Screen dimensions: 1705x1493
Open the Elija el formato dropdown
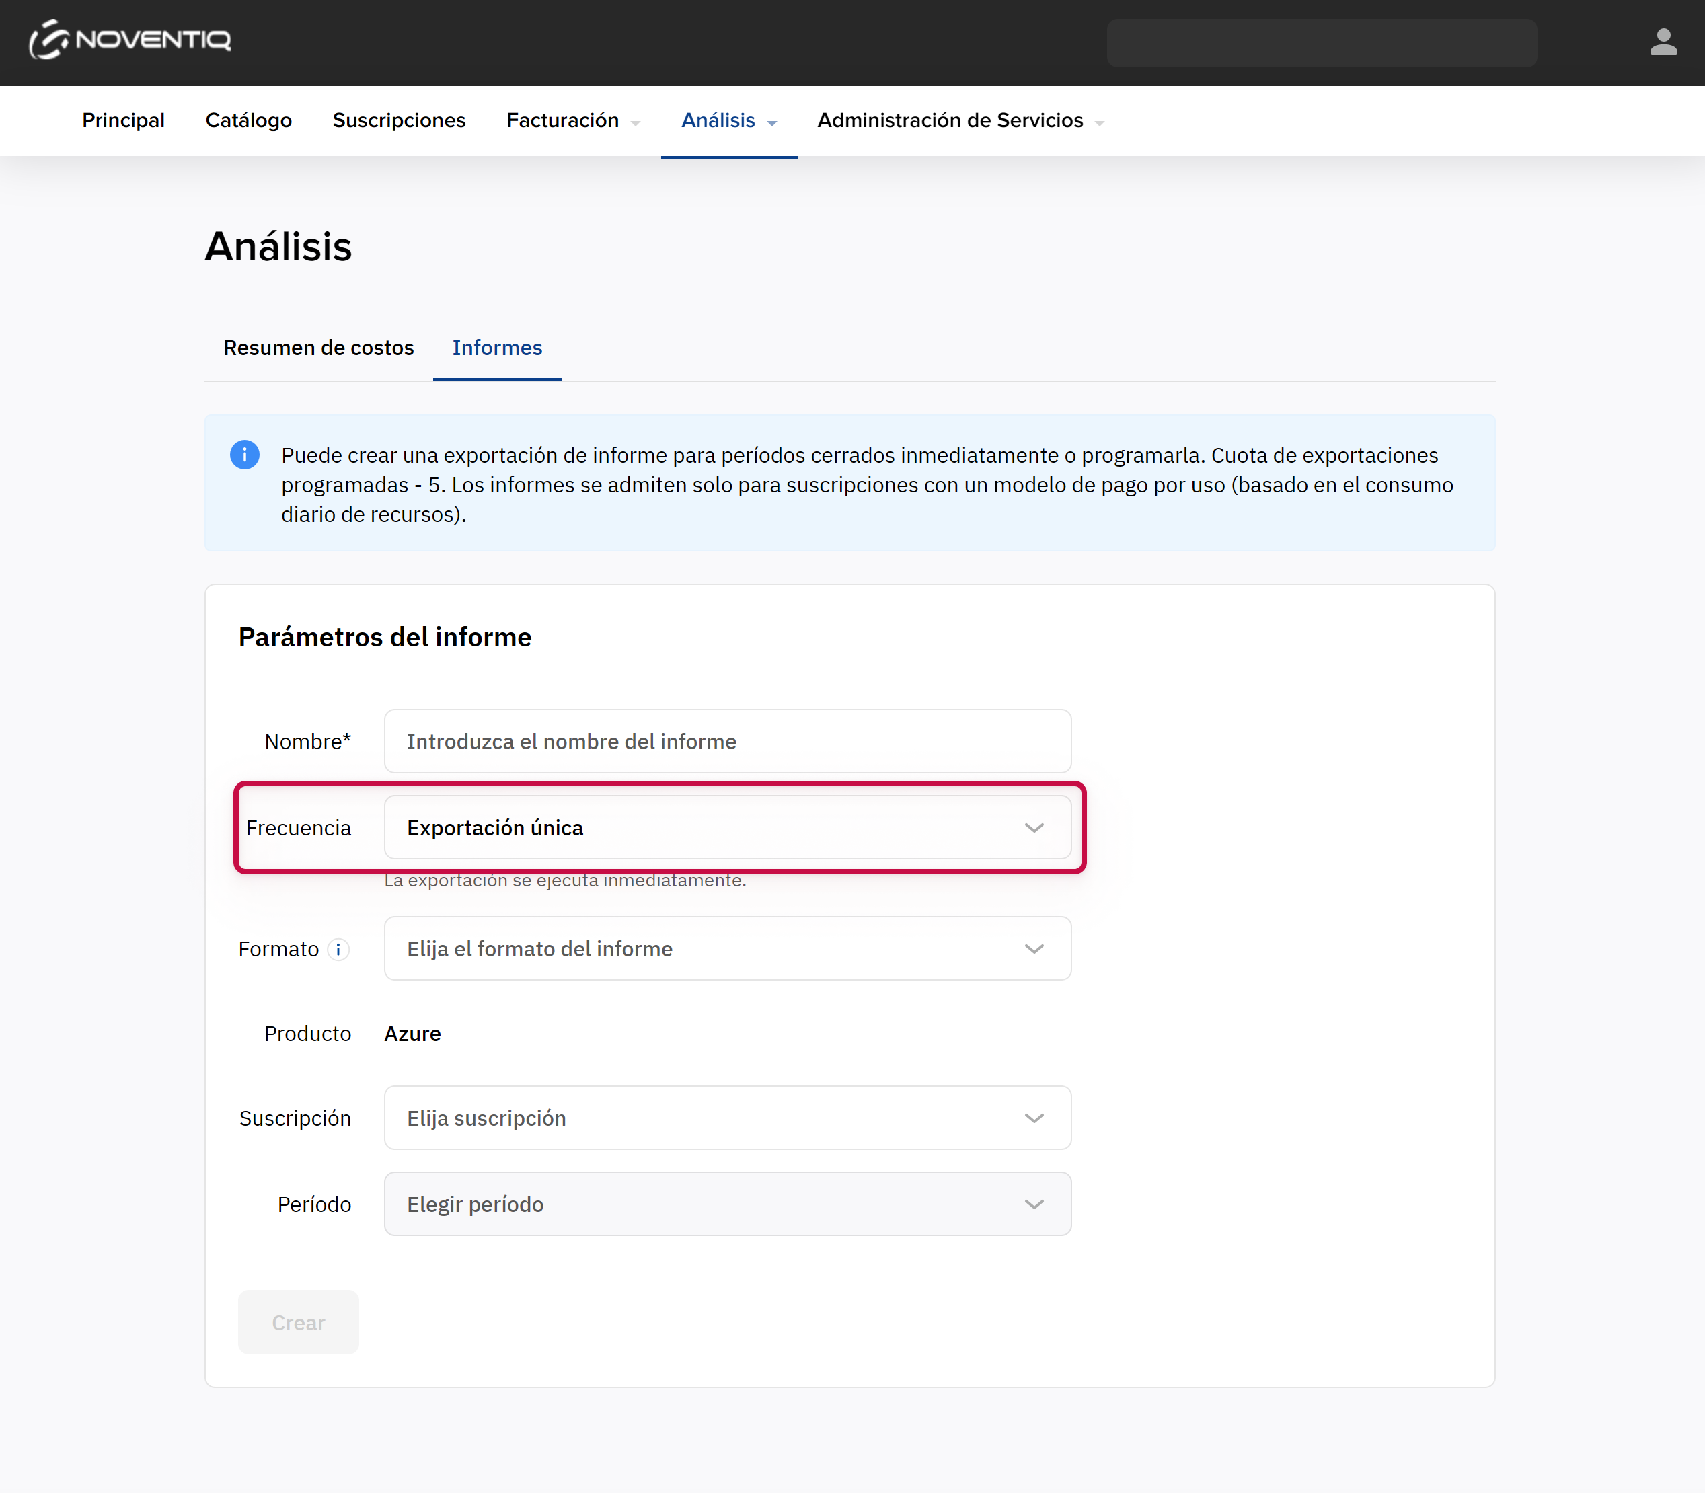tap(726, 949)
